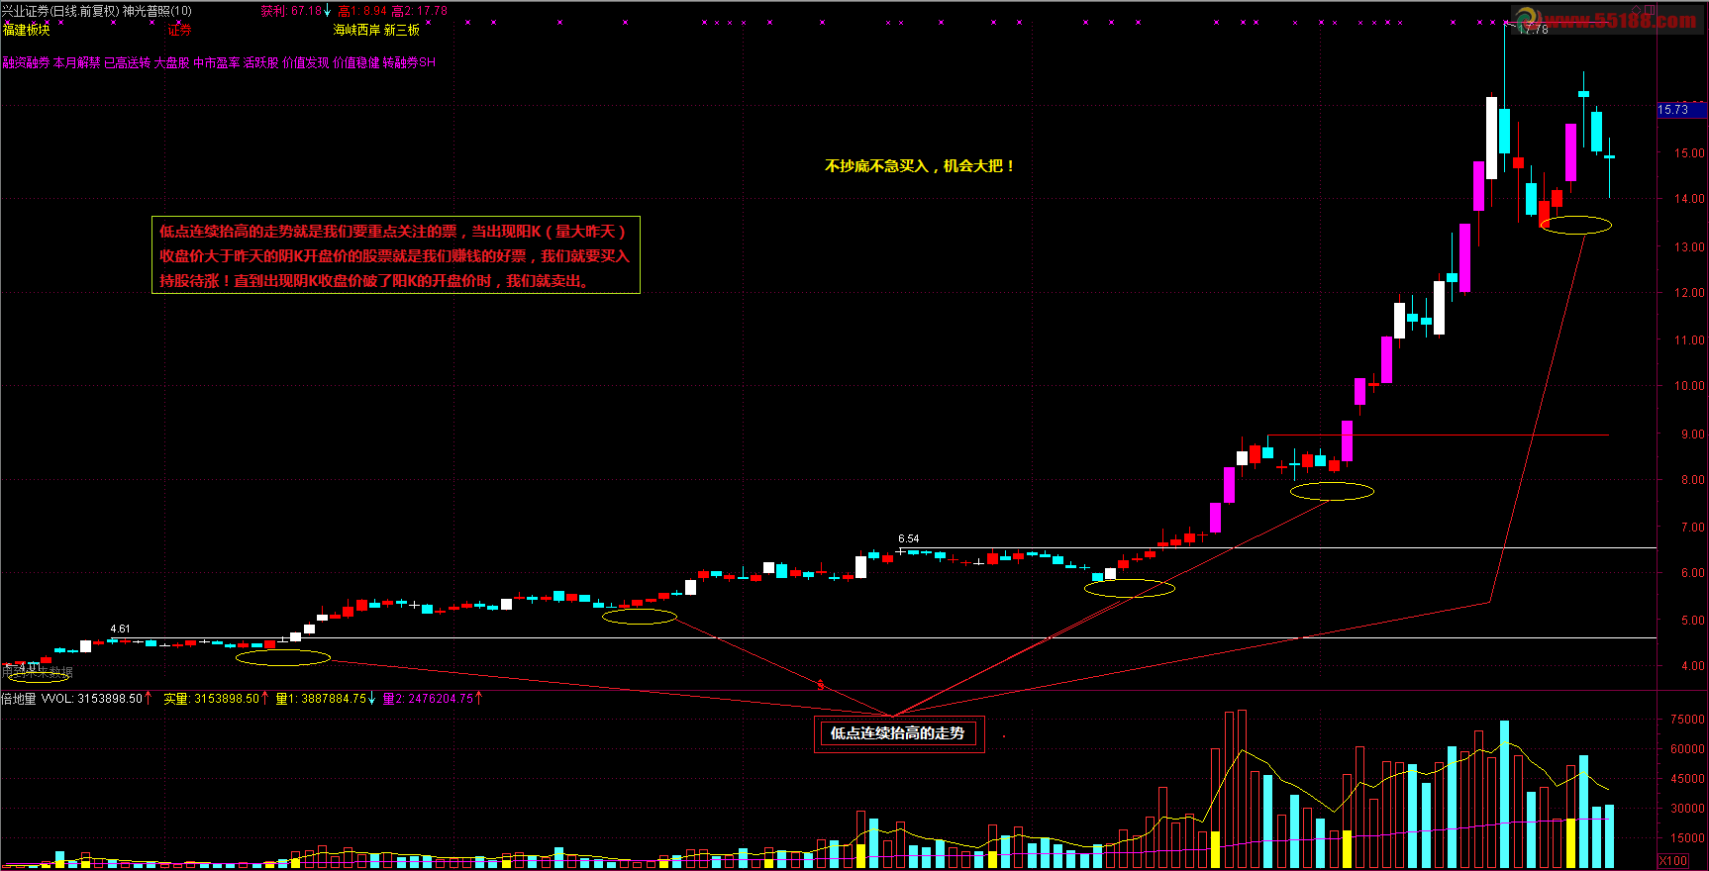Viewport: 1709px width, 871px height.
Task: Click the 9.00 price axis label
Action: tap(1692, 435)
